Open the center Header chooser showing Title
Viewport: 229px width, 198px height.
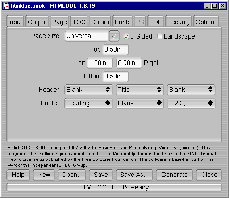click(140, 90)
